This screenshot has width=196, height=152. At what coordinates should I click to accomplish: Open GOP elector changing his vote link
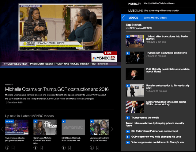click(156, 137)
